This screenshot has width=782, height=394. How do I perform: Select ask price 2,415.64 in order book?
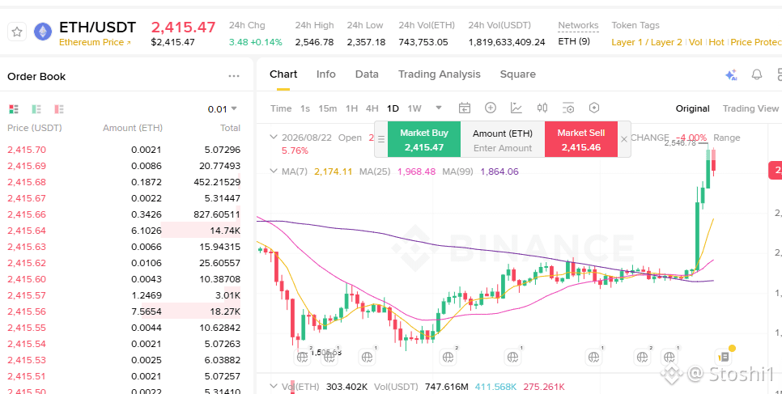tap(27, 231)
